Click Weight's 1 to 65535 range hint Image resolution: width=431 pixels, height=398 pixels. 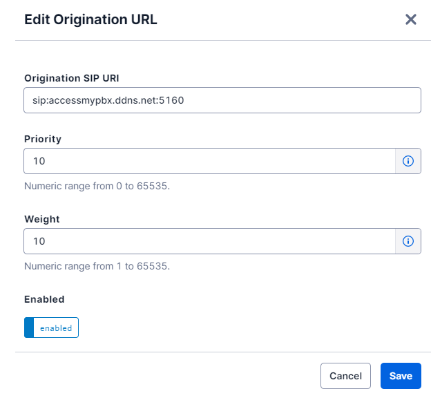tap(97, 266)
